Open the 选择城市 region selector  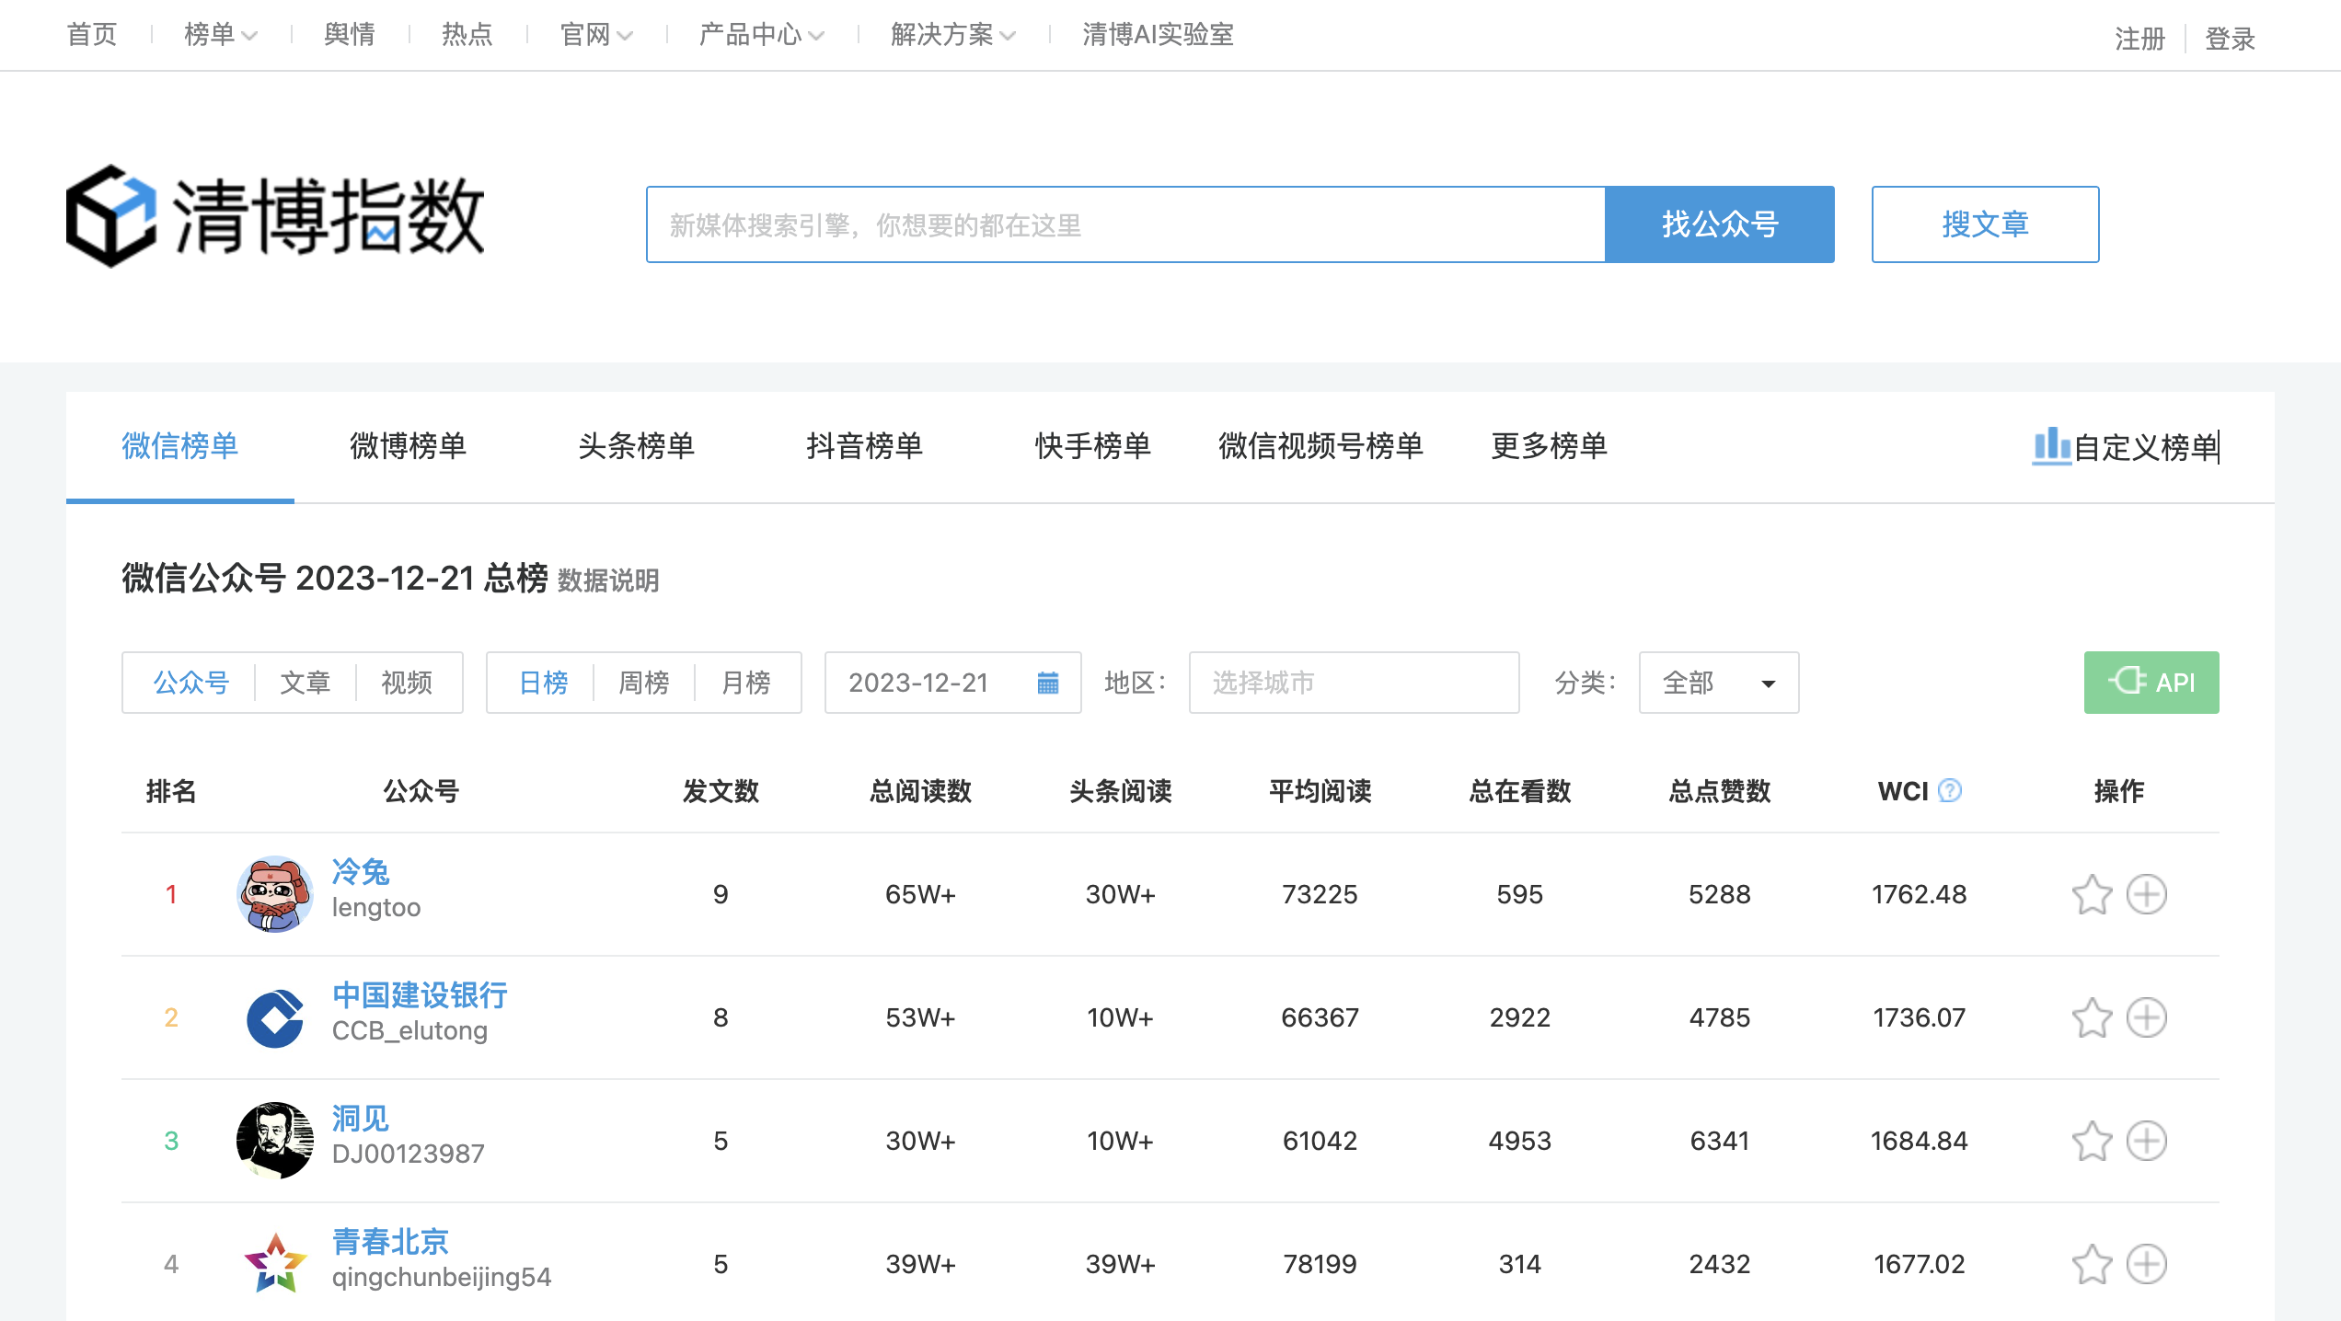point(1354,683)
